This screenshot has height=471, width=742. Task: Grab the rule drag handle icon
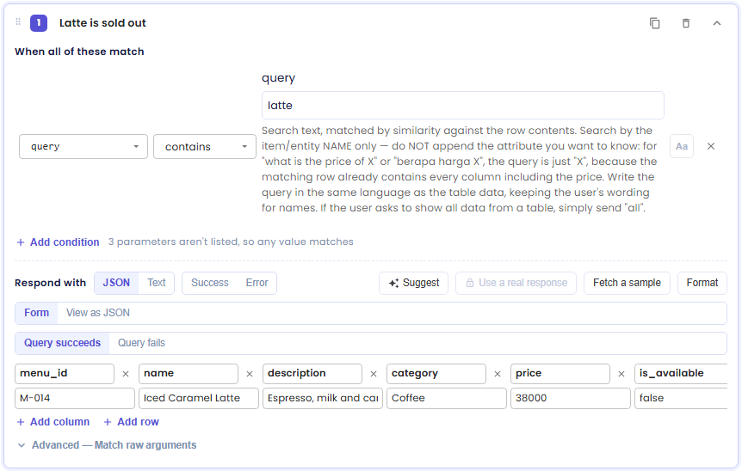tap(18, 22)
